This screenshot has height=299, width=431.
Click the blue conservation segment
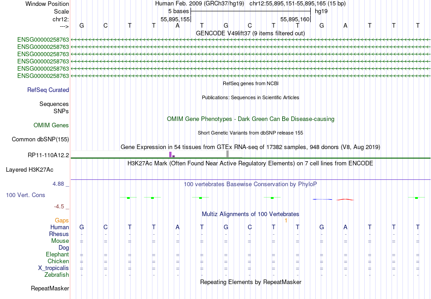[323, 199]
